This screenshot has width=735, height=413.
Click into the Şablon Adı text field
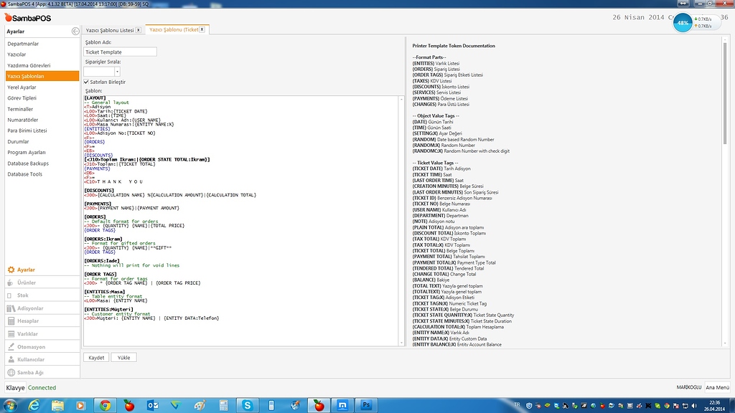click(120, 52)
